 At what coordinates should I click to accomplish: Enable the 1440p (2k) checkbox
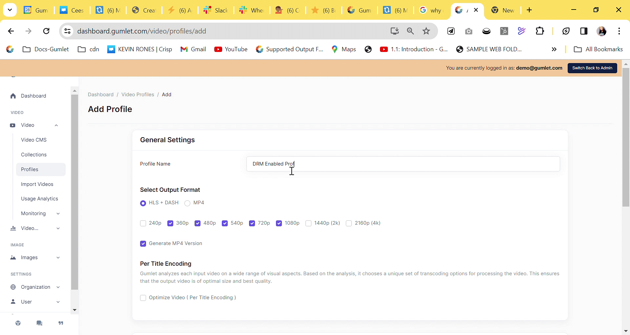point(308,223)
